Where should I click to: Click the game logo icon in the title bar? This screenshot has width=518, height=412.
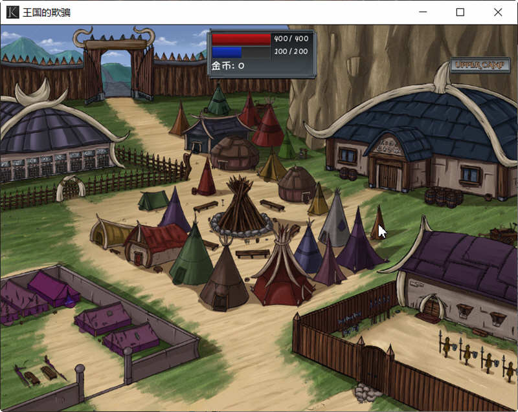click(10, 12)
